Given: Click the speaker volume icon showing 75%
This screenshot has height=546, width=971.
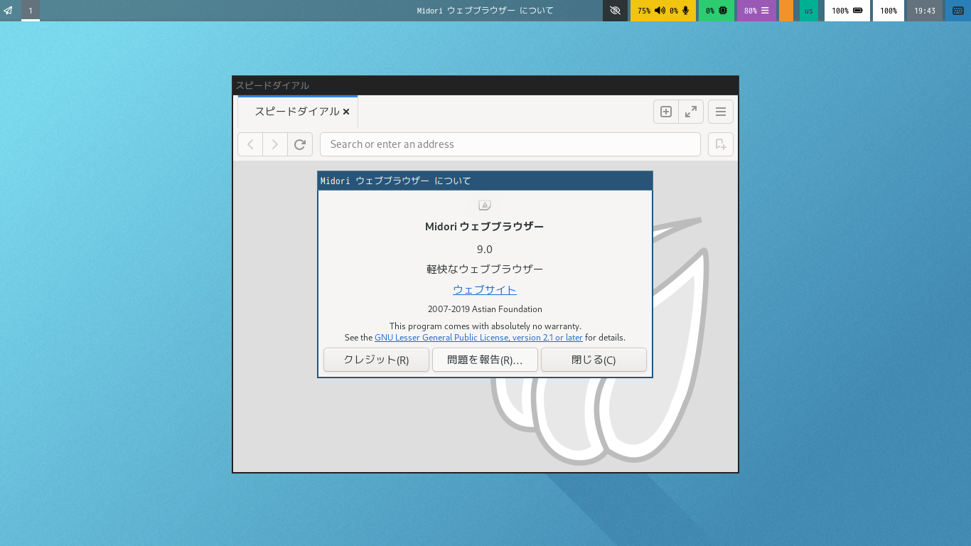Looking at the screenshot, I should (x=660, y=11).
